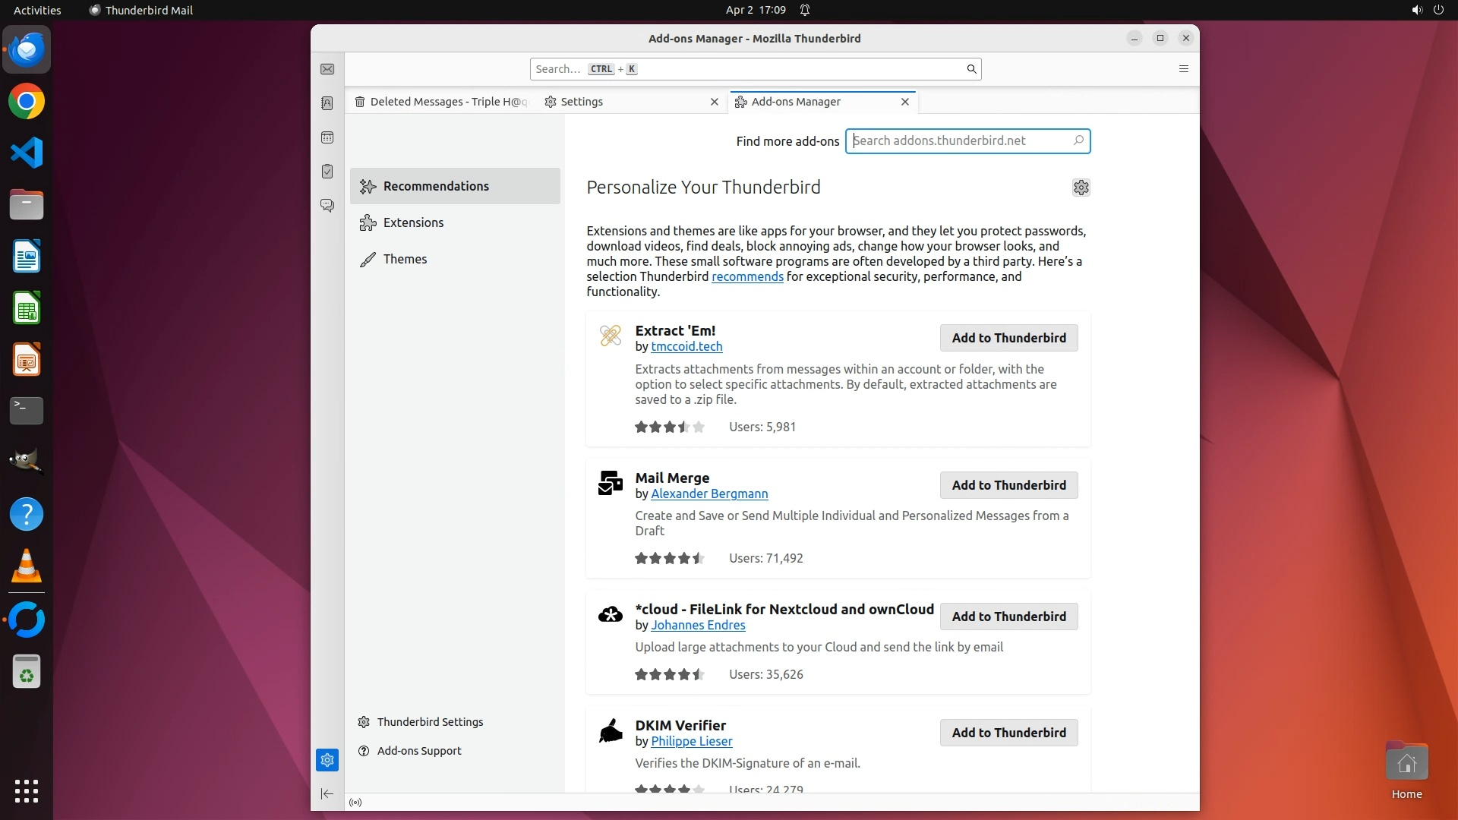
Task: Open the Chat space icon
Action: 327,205
